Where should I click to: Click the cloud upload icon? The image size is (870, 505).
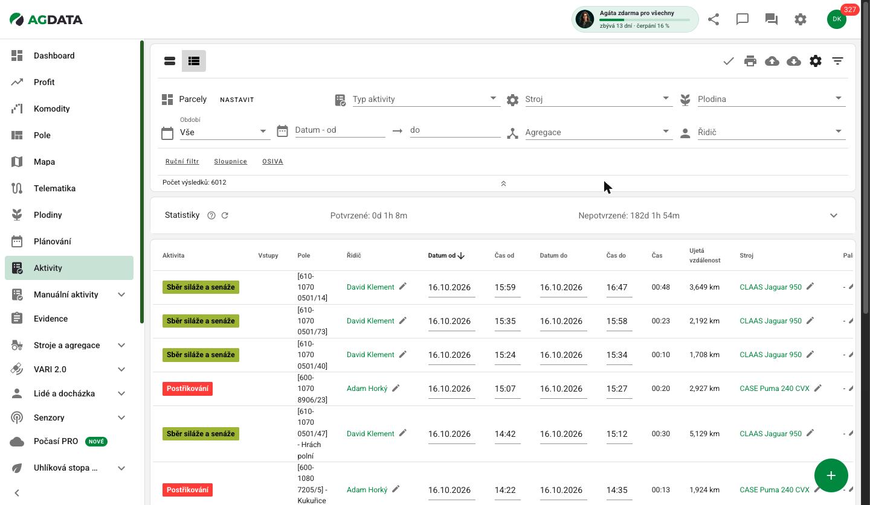pos(772,61)
